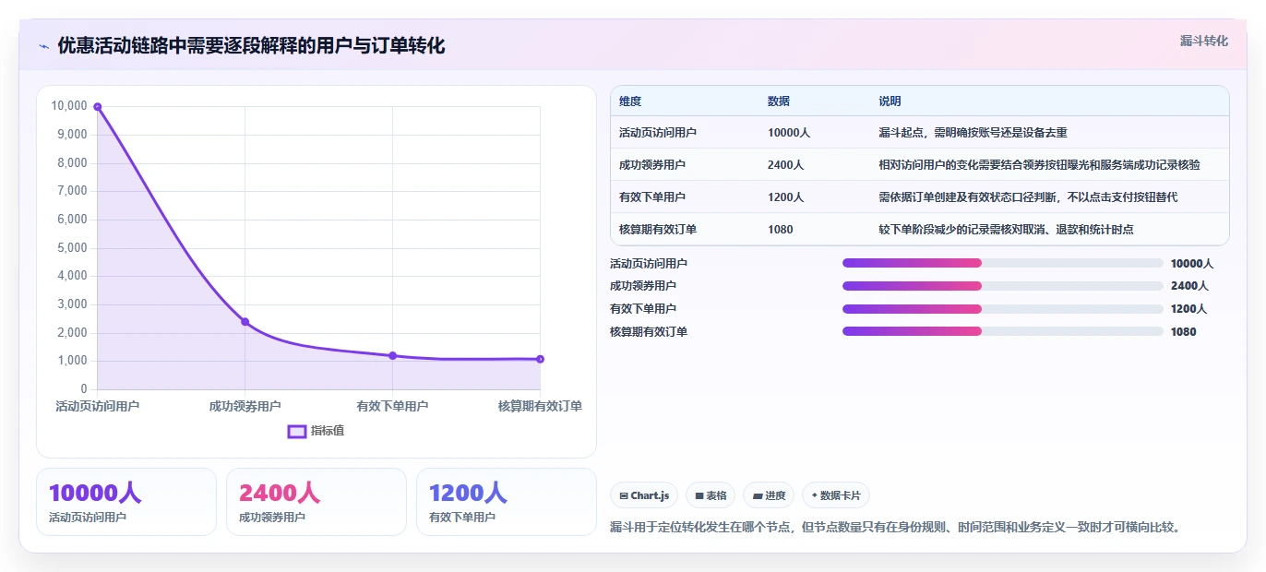Image resolution: width=1266 pixels, height=572 pixels.
Task: Click the description starting with 相对访问用户的变化
Action: (x=1039, y=165)
